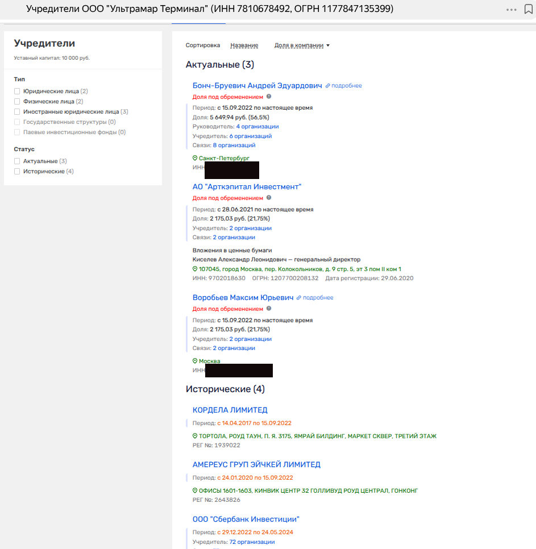Open АО "Арткэпитал Инвестмент" company page
Screen dimensions: 536x549
tap(247, 186)
